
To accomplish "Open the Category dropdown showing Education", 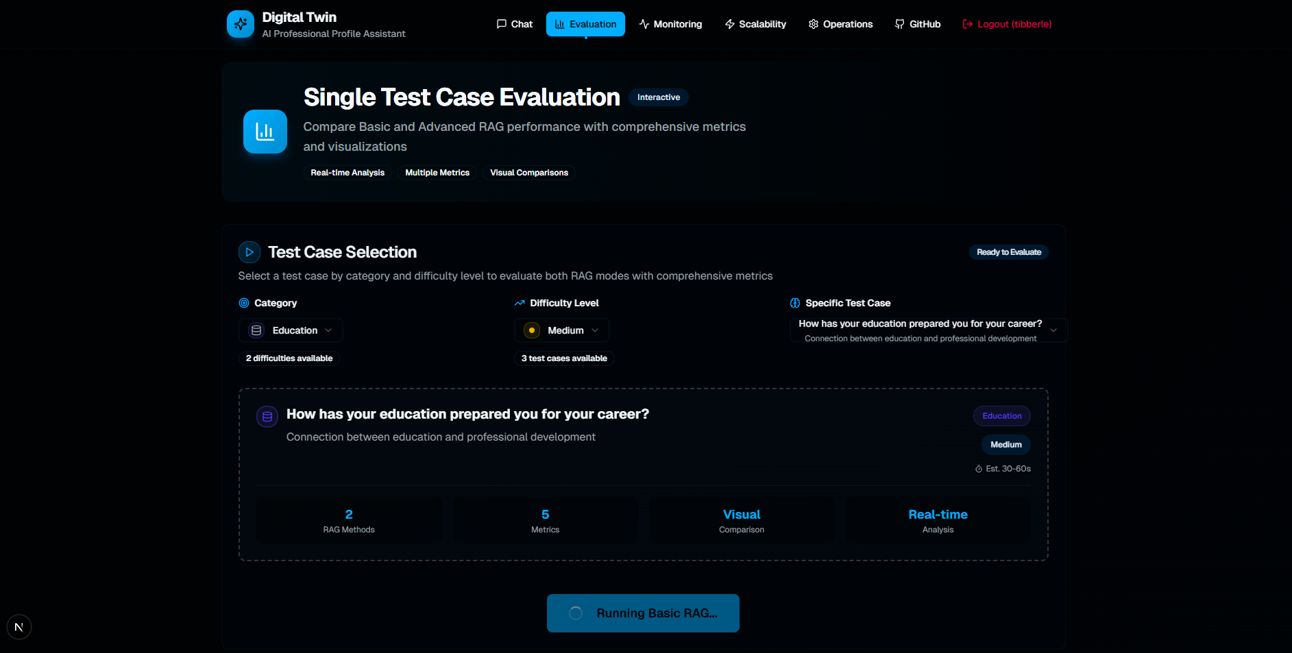I will 290,330.
